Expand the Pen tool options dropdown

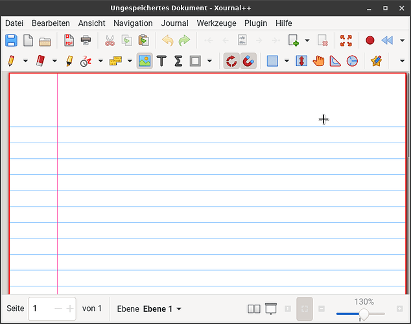[26, 61]
